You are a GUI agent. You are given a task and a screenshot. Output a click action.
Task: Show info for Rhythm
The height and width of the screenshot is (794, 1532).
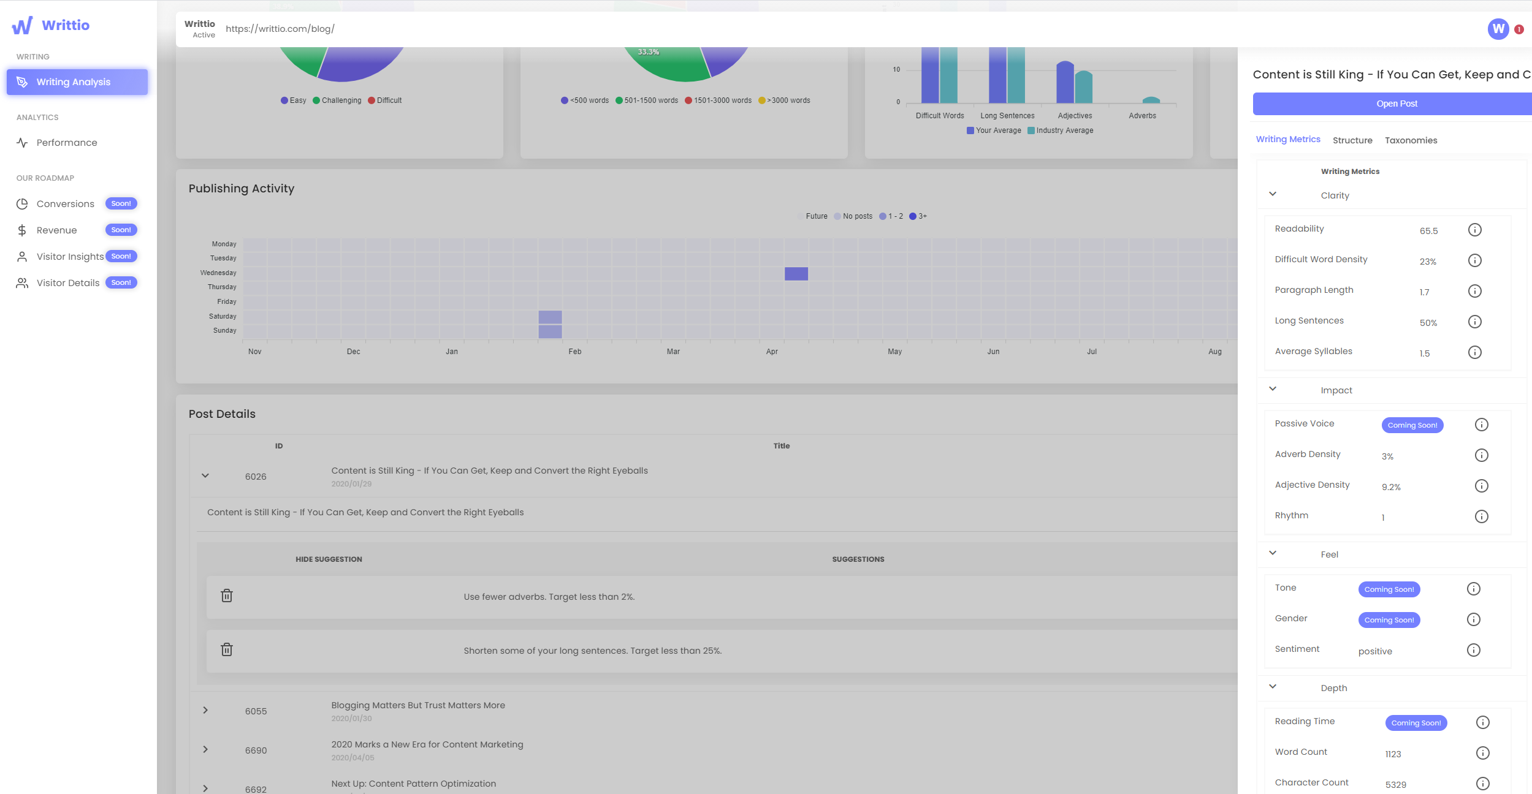[1482, 516]
